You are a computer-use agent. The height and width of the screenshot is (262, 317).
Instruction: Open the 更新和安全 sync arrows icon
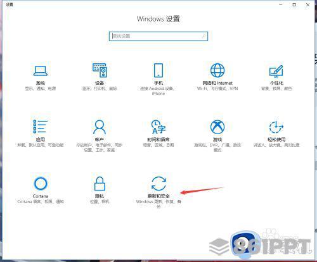point(158,184)
